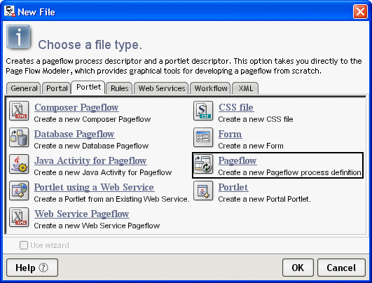The height and width of the screenshot is (283, 372).
Task: Open the Web Services tab
Action: point(161,88)
